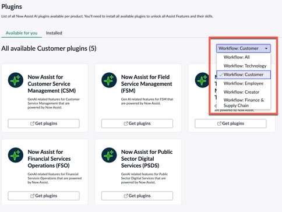
Task: Click the Now Assist for Field Service Management title
Action: pyautogui.click(x=147, y=84)
